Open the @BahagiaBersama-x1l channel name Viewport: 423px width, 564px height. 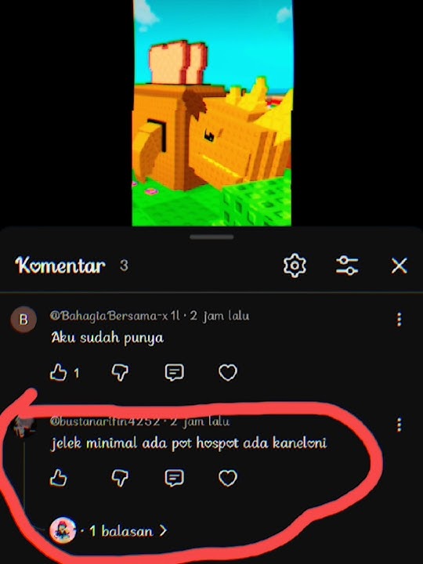(x=114, y=316)
